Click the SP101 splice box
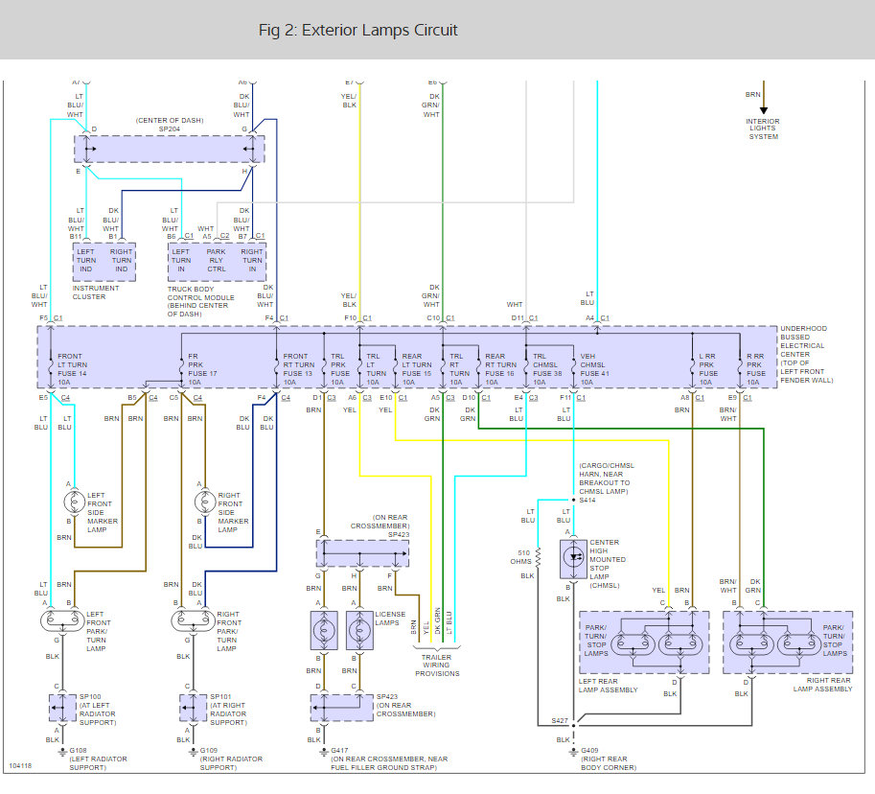This screenshot has width=875, height=794. (x=193, y=708)
